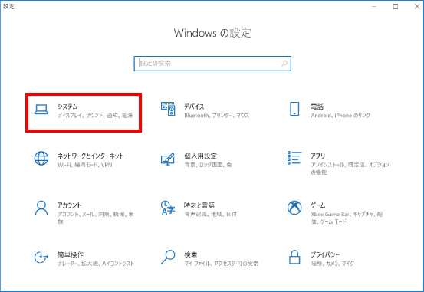Open the アプリ title link
The width and height of the screenshot is (424, 292).
tap(317, 156)
